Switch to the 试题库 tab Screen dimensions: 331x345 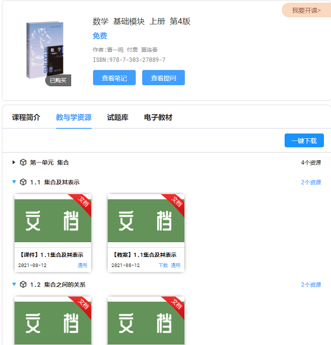(118, 118)
